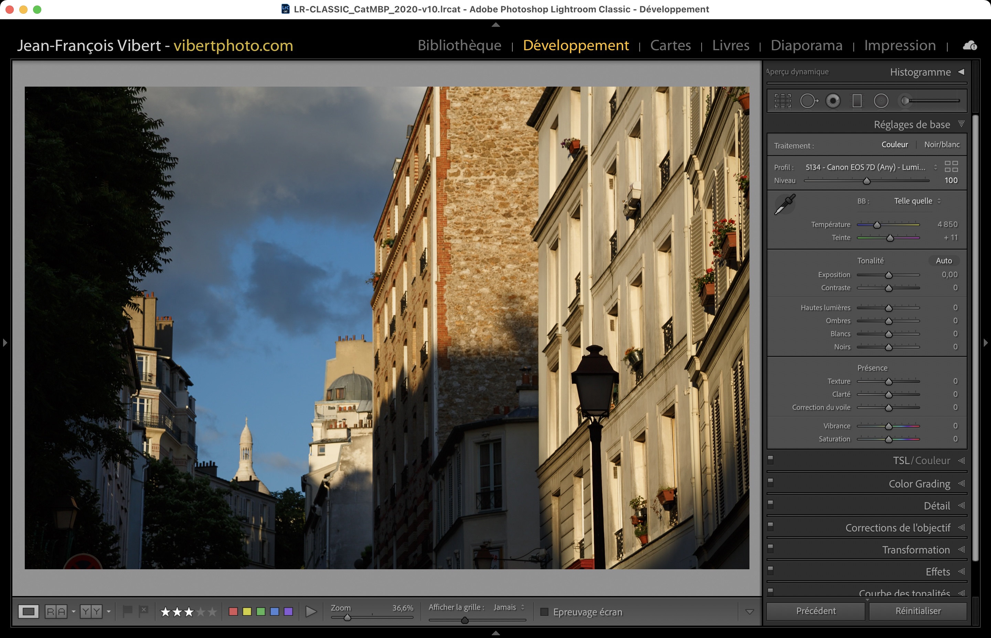Click the Réinitialiser button
Screen dimensions: 991x638
[x=918, y=611]
